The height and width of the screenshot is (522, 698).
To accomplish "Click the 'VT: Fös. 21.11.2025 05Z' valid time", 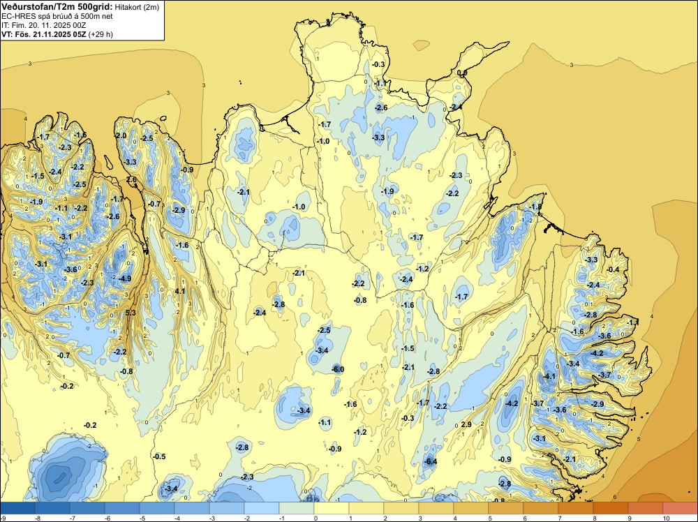I will (x=43, y=33).
